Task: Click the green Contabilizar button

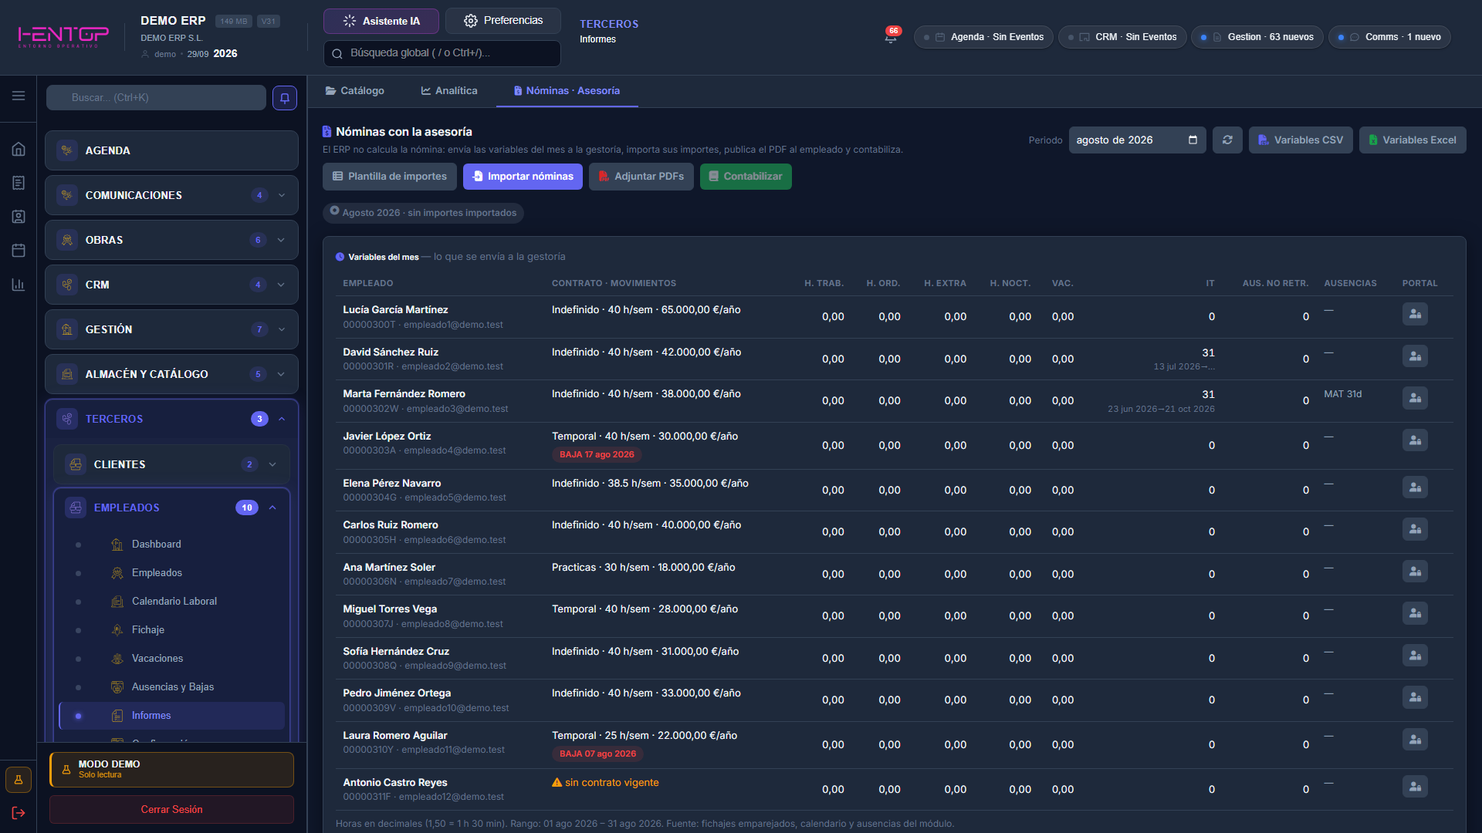Action: 746,176
